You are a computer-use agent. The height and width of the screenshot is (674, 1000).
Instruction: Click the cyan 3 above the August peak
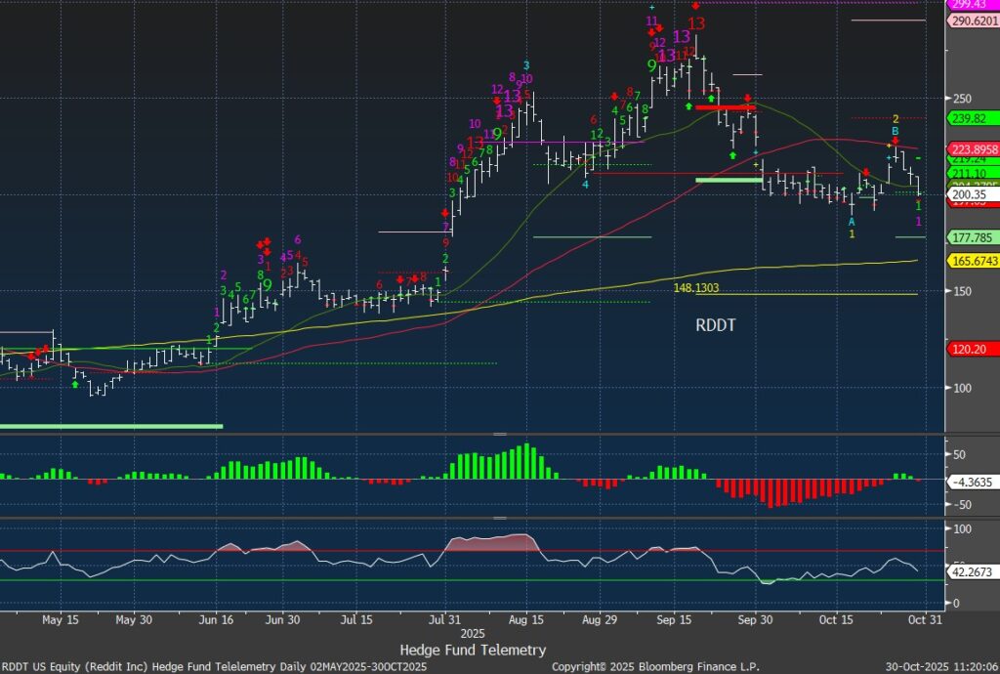[526, 65]
